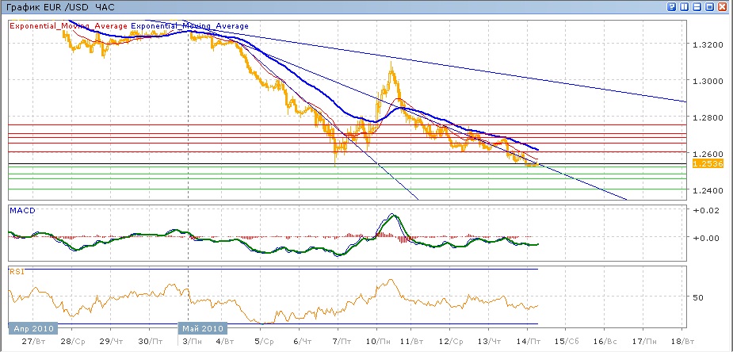The height and width of the screenshot is (352, 733).
Task: Open the help question mark icon
Action: point(672,6)
